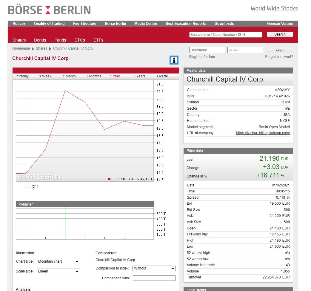
Task: Open the company URL link
Action: tap(263, 133)
